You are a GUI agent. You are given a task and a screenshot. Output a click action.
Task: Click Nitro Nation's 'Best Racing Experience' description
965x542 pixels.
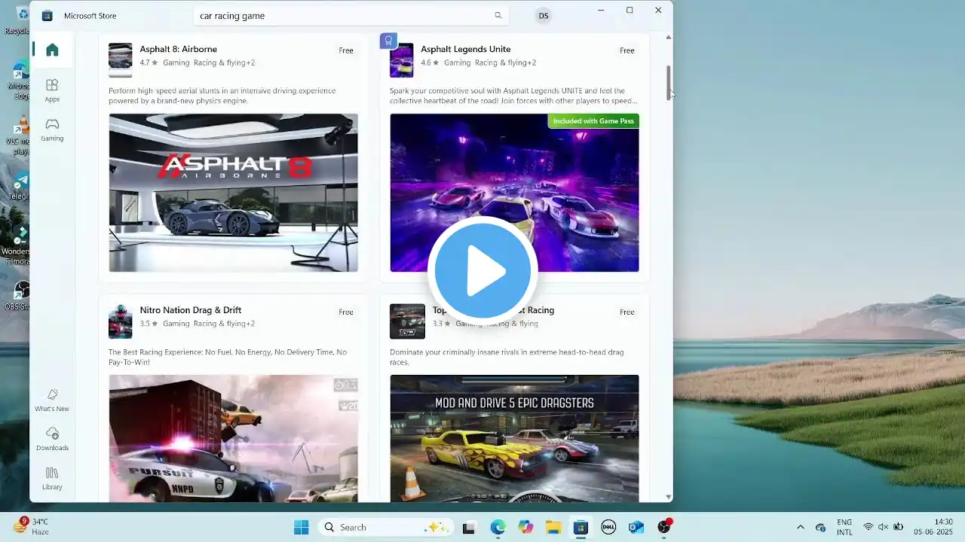click(228, 357)
